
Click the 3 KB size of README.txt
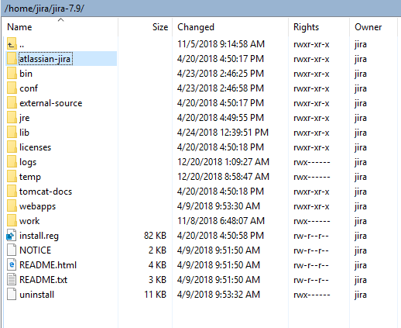click(x=157, y=280)
